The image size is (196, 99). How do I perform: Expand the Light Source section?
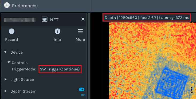click(x=6, y=79)
